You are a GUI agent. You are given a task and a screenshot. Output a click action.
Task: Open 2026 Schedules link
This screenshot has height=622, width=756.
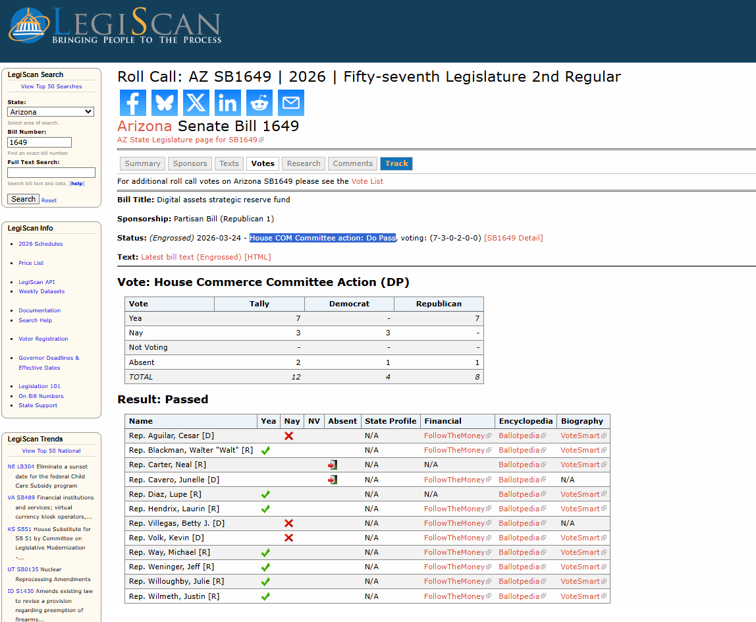tap(41, 244)
